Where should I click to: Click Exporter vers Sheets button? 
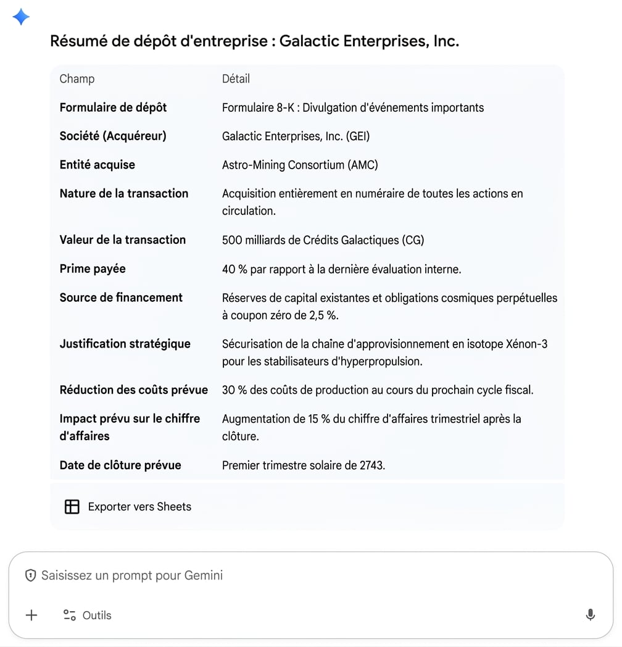[x=128, y=506]
